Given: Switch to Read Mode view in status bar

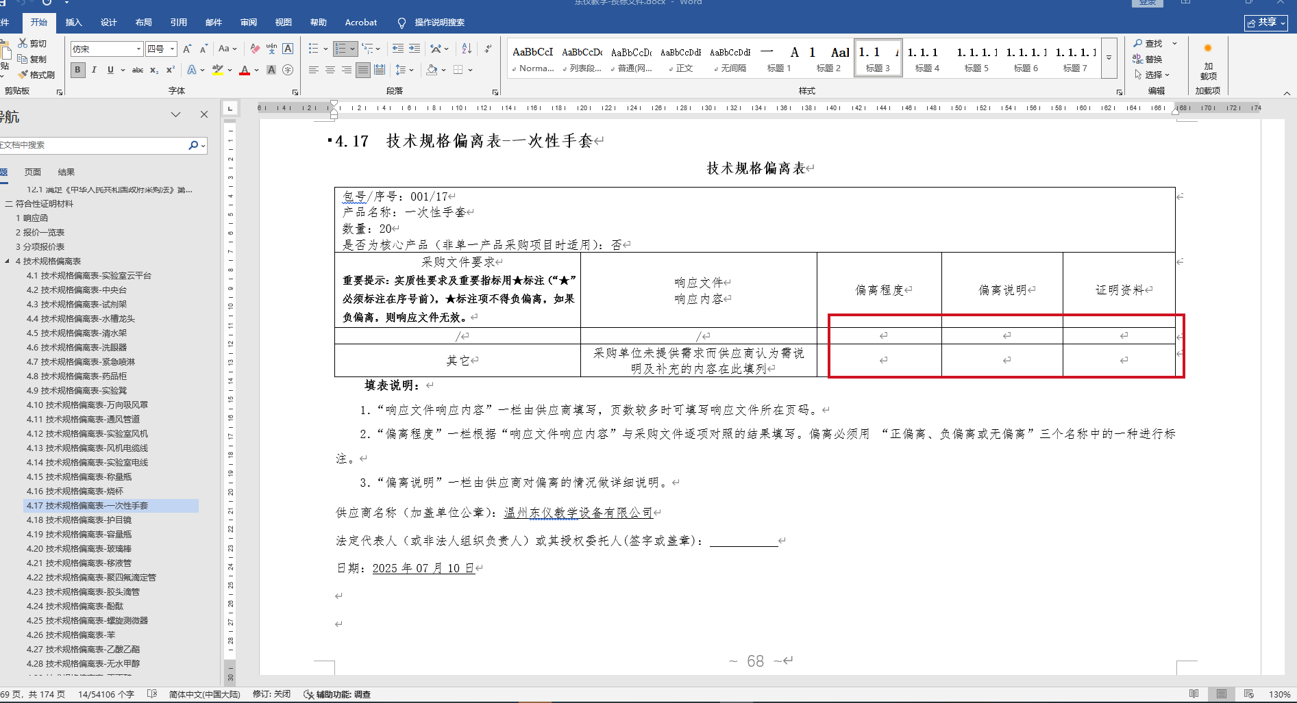Looking at the screenshot, I should [x=1194, y=694].
